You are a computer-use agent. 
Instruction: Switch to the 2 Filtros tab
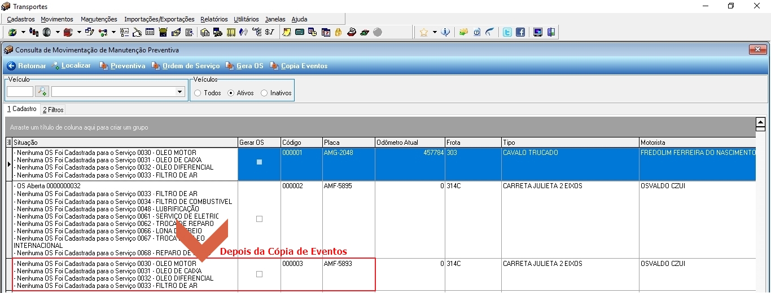tap(53, 109)
